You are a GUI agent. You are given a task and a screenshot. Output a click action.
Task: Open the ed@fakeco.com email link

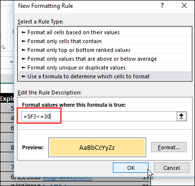coord(67,177)
